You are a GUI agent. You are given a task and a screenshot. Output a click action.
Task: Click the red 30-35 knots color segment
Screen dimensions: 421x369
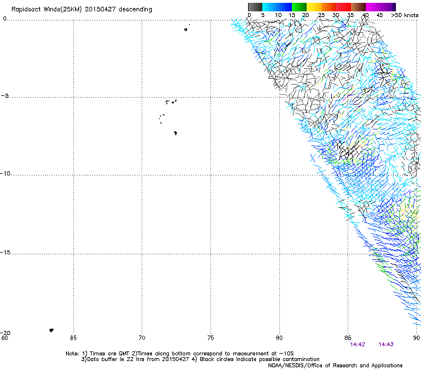[x=344, y=7]
